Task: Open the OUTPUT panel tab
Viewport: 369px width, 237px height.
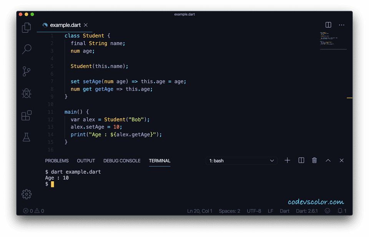Action: click(86, 161)
